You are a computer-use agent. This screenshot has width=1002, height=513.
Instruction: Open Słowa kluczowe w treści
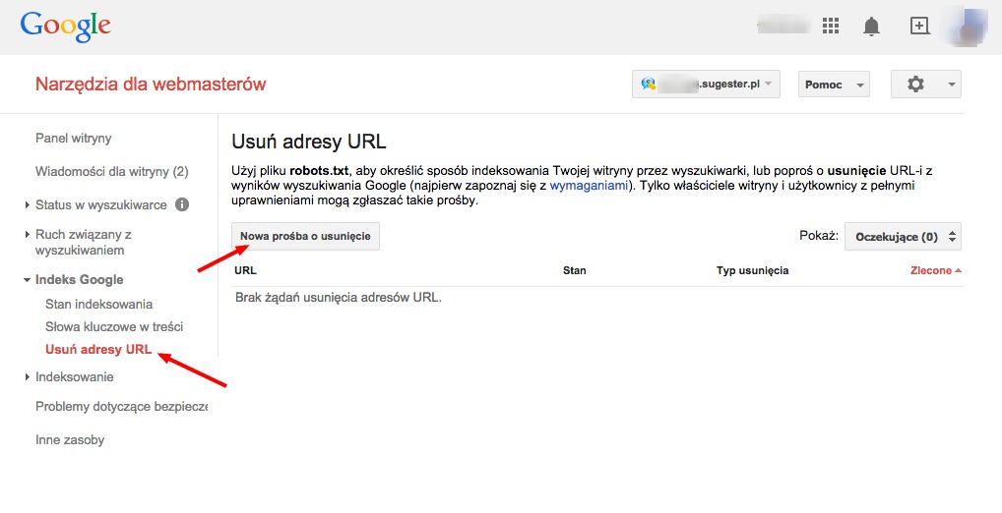(114, 326)
